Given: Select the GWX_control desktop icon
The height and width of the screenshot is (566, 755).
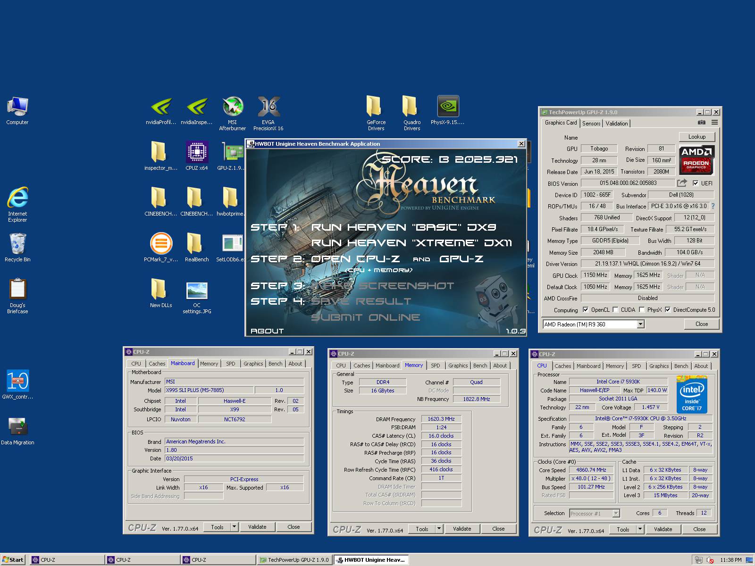Looking at the screenshot, I should [17, 384].
